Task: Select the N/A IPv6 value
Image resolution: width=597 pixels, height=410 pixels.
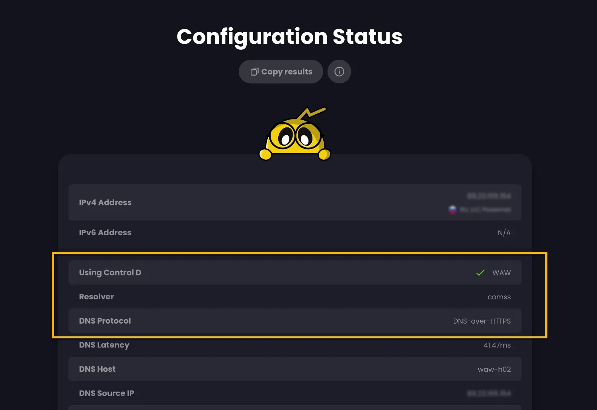Action: coord(504,233)
